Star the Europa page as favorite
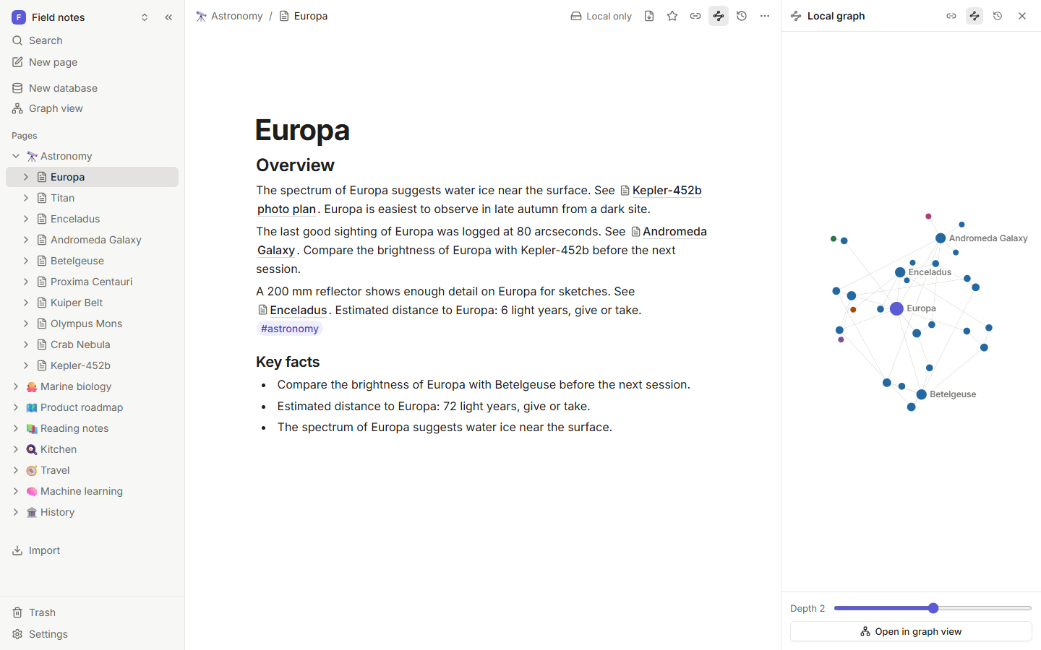 click(672, 16)
